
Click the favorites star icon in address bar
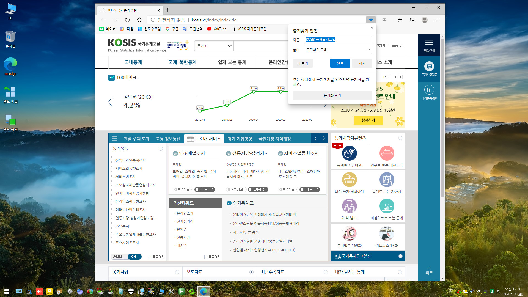371,20
